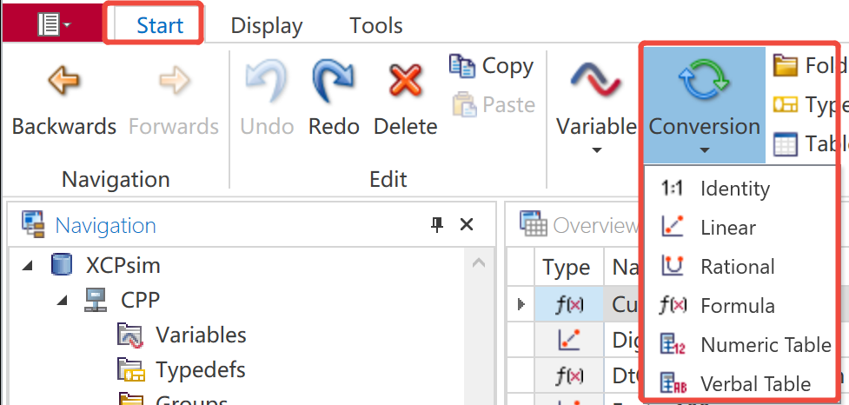Screen dimensions: 849x405
Task: Choose Numeric Table conversion type
Action: coord(765,345)
